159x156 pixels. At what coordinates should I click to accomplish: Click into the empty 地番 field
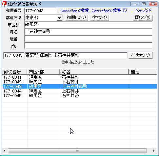click(88, 39)
